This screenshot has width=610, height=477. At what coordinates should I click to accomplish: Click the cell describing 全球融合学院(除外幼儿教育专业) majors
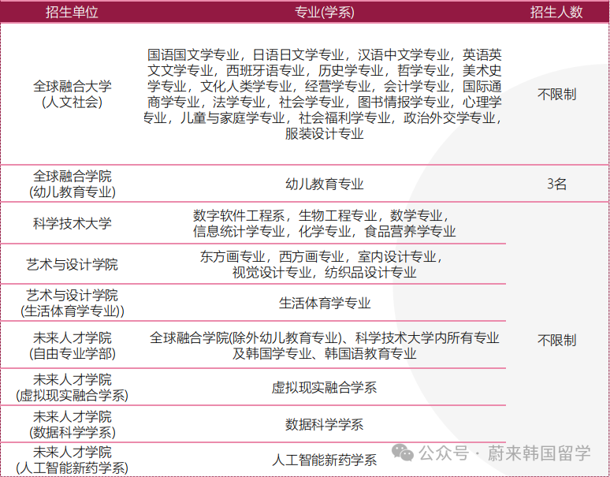(325, 345)
